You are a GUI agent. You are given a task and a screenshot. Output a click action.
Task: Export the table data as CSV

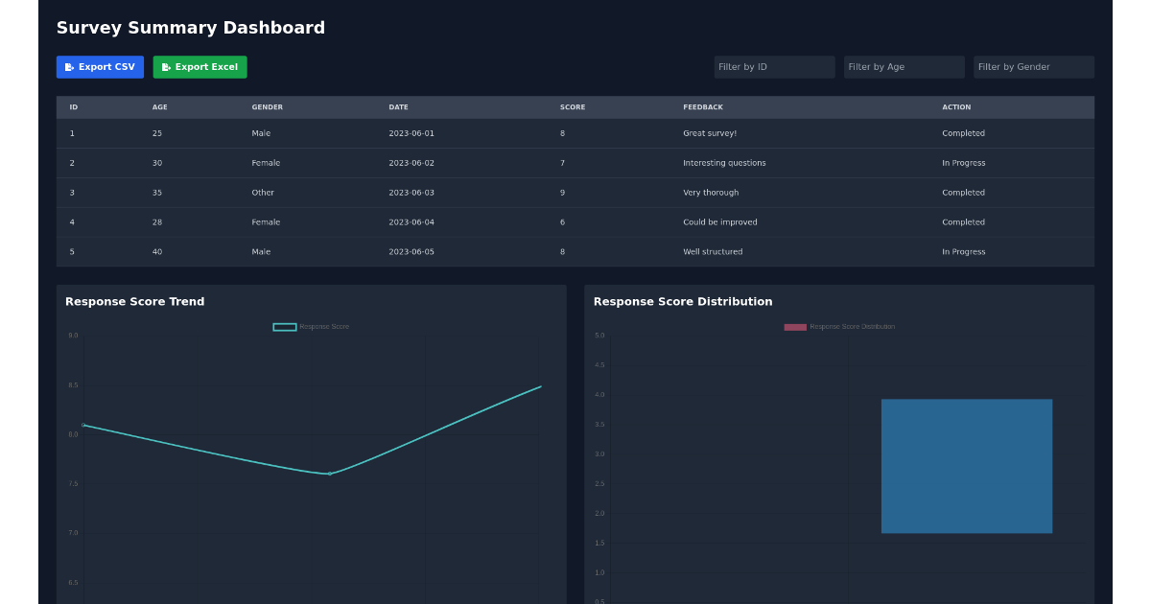pos(100,67)
